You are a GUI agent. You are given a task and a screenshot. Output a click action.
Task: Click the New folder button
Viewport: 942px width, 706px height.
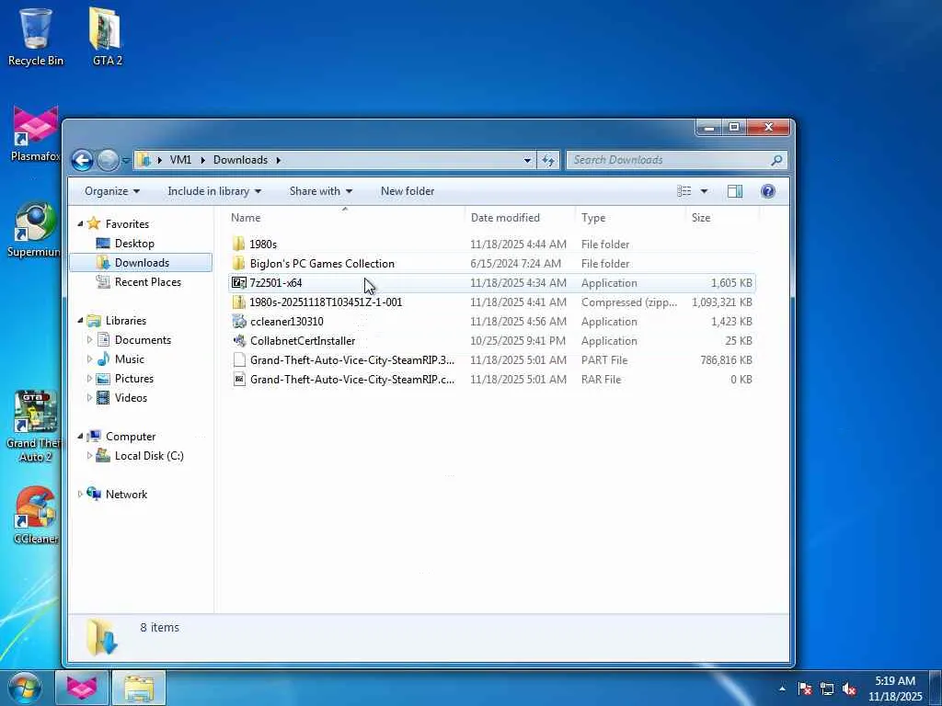(x=408, y=191)
